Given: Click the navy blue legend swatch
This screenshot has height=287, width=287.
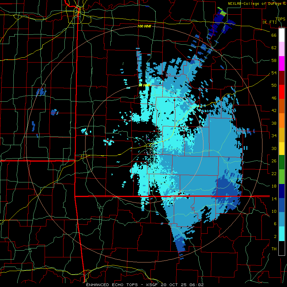Looking at the screenshot, I should [x=282, y=191].
